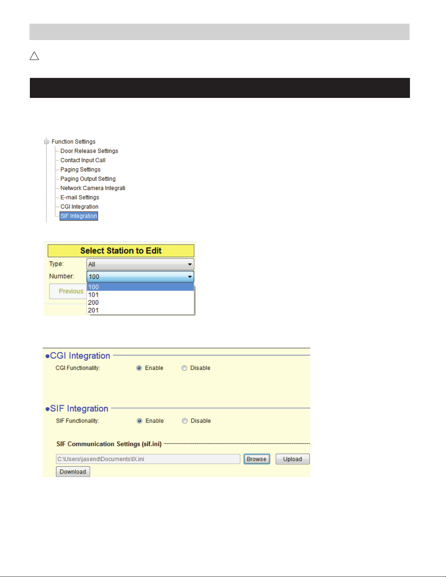Viewport: 446px width, 577px height.
Task: Disable SIF Functionality radio button
Action: click(x=185, y=421)
